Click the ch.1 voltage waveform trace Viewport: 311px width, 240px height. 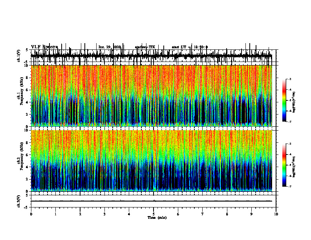(x=151, y=56)
